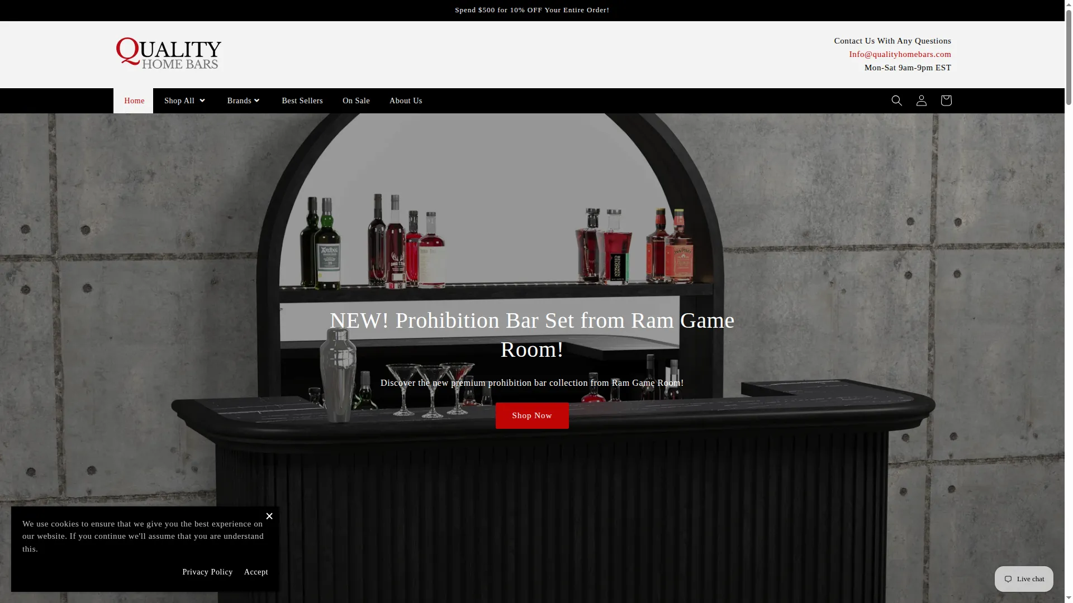Viewport: 1073px width, 603px height.
Task: Click the red Shop Now button
Action: coord(532,415)
